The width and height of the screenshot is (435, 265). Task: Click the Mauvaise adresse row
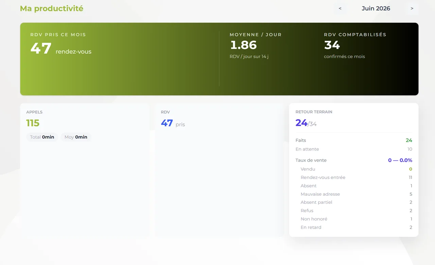coord(356,194)
